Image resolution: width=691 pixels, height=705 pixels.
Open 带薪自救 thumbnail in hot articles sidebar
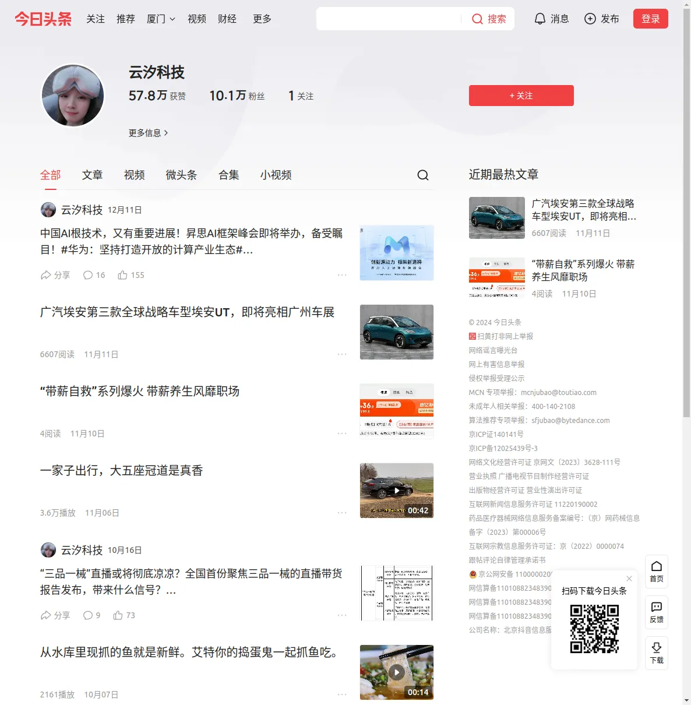497,279
